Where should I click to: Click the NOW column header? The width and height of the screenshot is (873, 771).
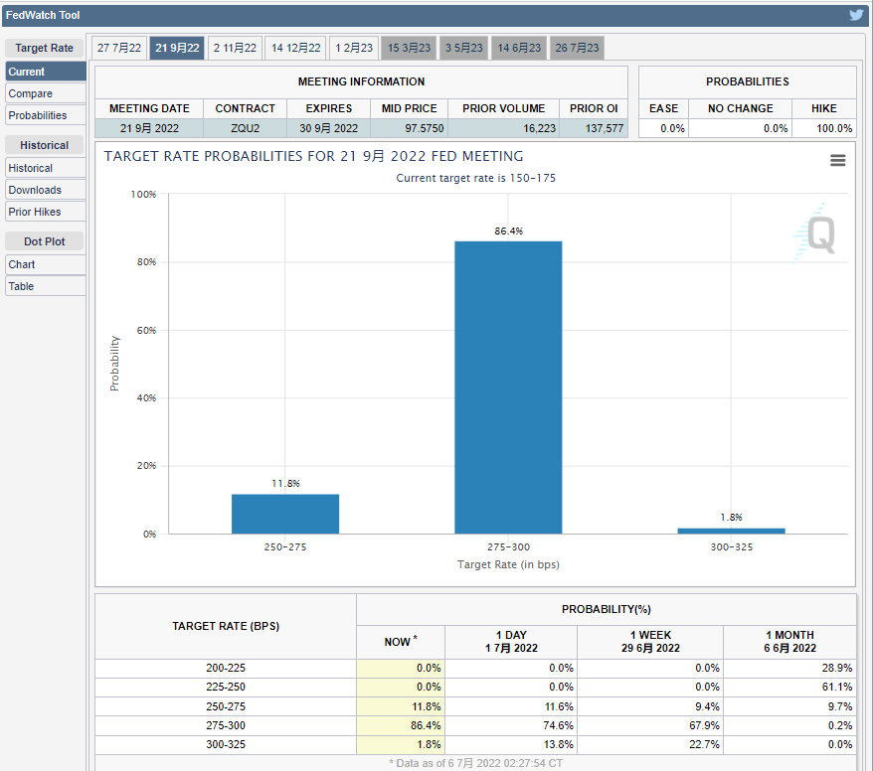click(401, 642)
